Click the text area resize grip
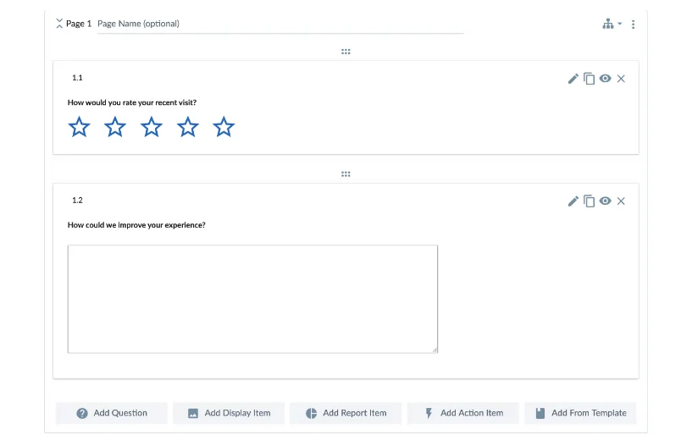 pos(435,350)
